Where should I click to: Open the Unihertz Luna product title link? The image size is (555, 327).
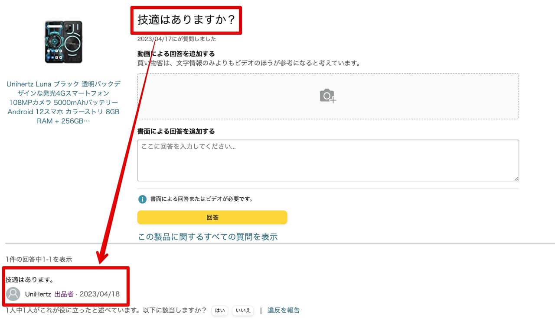click(x=63, y=103)
